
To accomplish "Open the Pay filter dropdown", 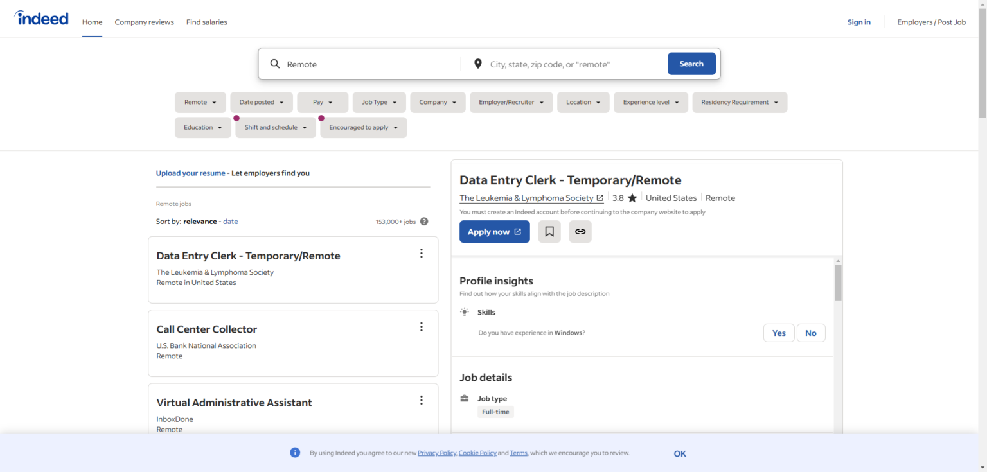I will 322,102.
